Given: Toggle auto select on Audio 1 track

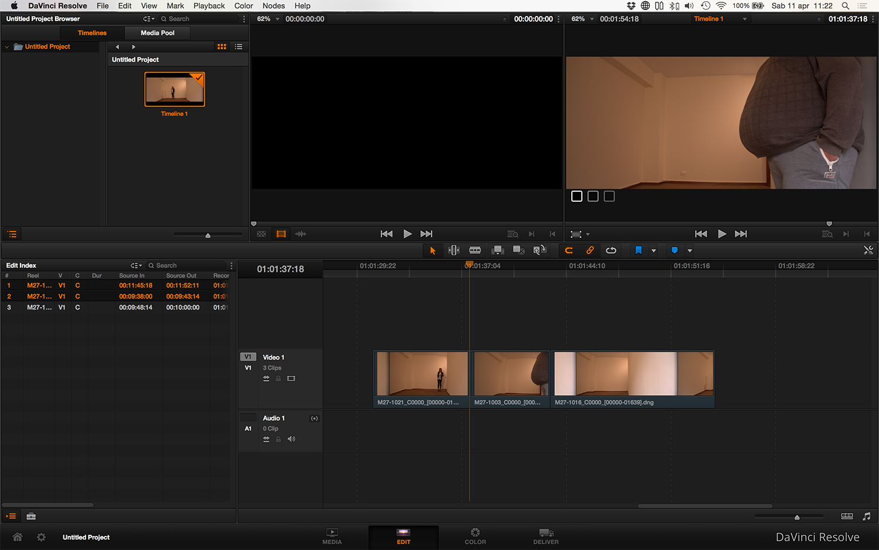Looking at the screenshot, I should tap(266, 439).
